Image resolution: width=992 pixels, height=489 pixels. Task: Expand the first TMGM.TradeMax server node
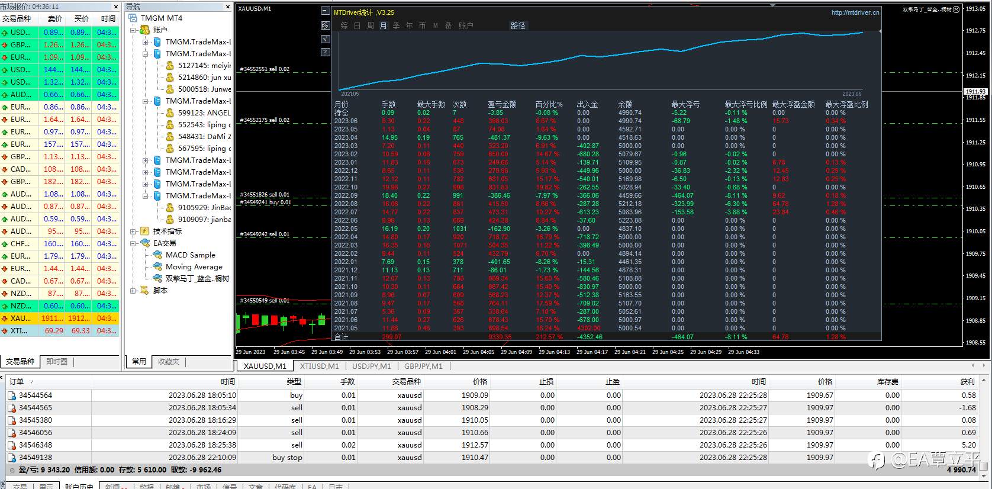coord(146,41)
